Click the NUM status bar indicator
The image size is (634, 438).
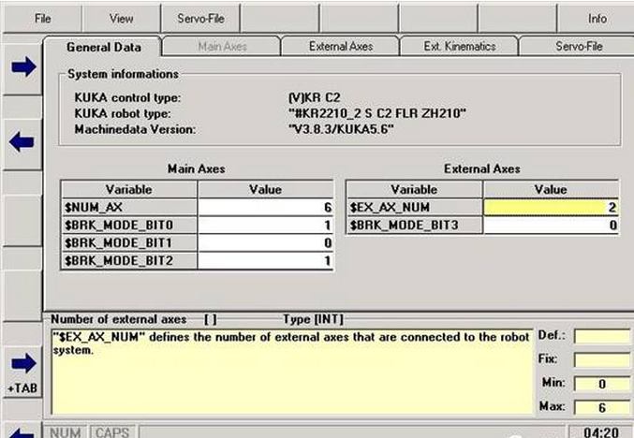coord(66,431)
